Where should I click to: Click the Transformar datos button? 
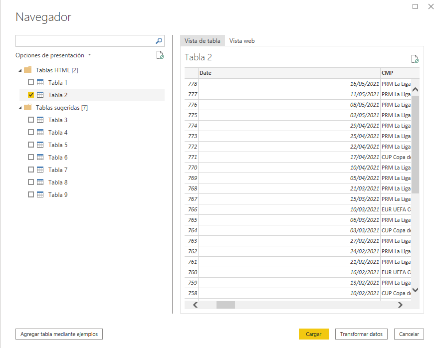pos(361,334)
